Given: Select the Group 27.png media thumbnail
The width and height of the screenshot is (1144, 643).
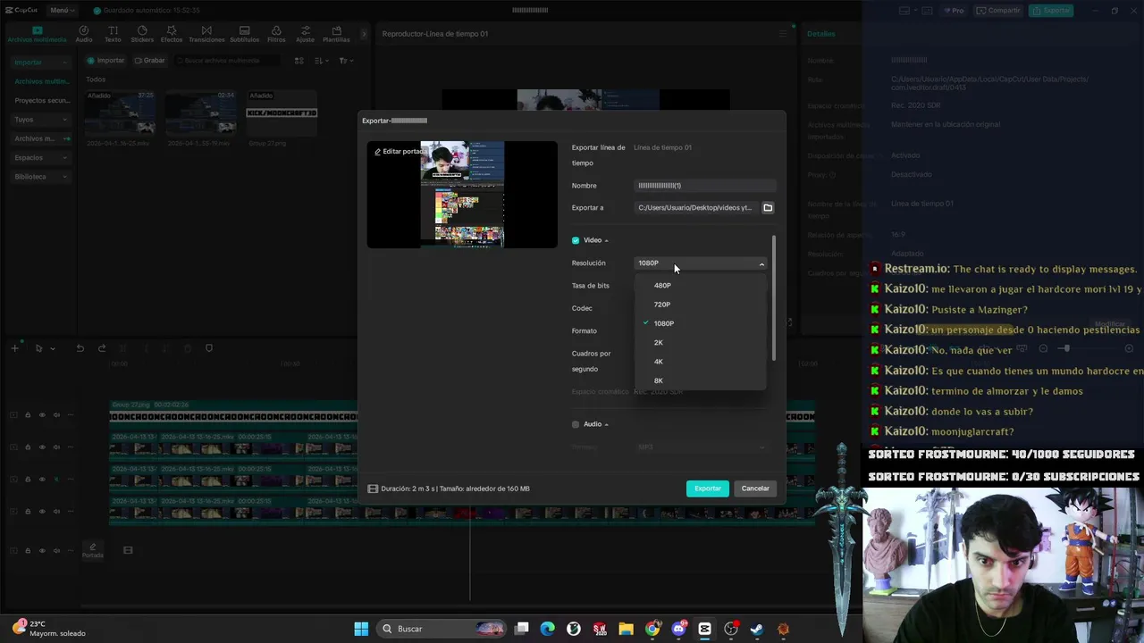Looking at the screenshot, I should point(282,112).
